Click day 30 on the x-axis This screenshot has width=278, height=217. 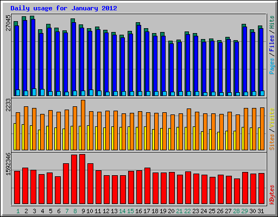252,211
